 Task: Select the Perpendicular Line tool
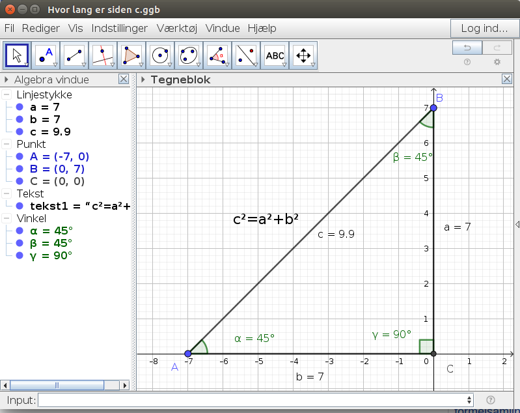(103, 55)
